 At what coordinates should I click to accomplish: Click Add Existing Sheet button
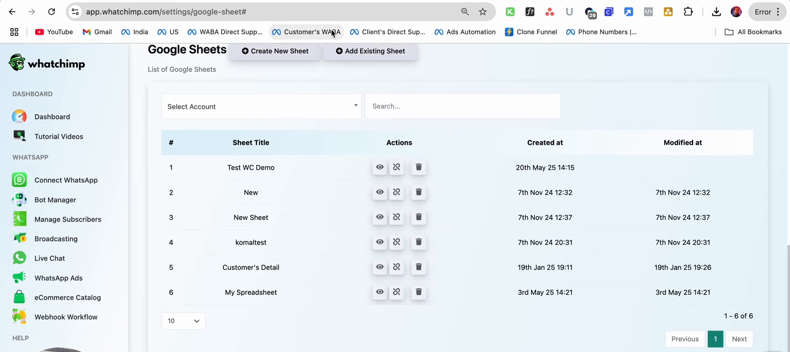tap(370, 51)
